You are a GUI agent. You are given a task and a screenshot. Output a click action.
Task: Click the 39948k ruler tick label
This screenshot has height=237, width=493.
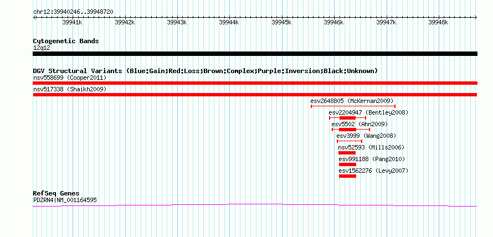click(x=439, y=23)
